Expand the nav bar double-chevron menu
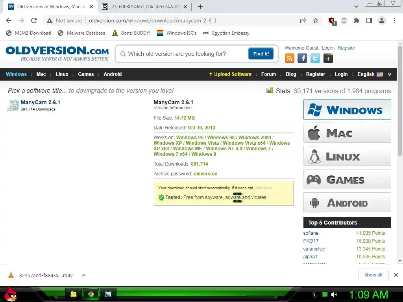This screenshot has height=302, width=403. 389,74
